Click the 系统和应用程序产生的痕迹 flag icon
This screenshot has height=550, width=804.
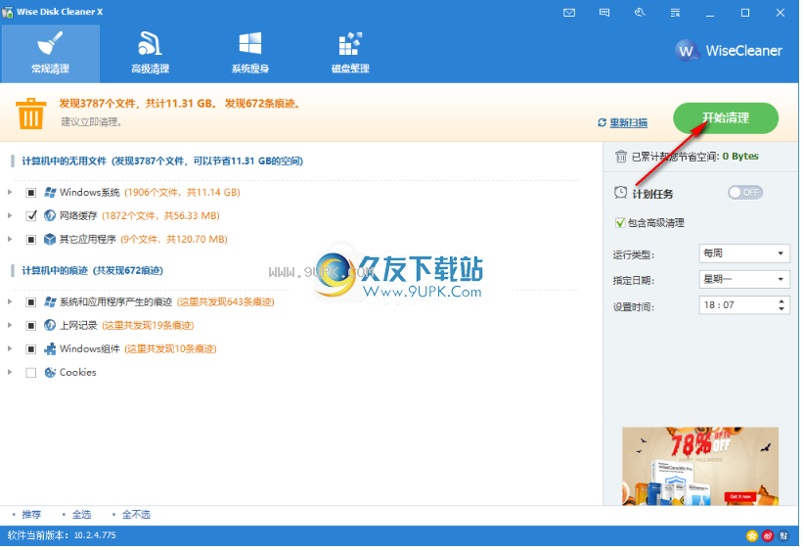tap(50, 301)
